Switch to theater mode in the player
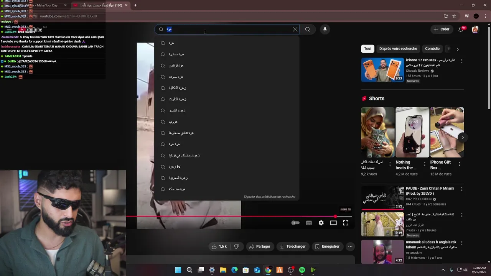 [x=333, y=223]
